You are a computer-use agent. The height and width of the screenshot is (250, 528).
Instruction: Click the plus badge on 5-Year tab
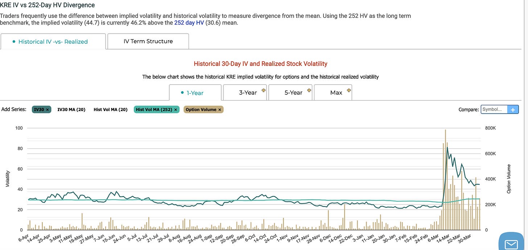pyautogui.click(x=309, y=90)
